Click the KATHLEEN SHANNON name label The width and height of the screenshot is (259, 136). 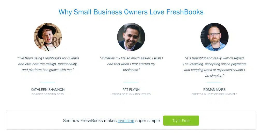coord(48,90)
